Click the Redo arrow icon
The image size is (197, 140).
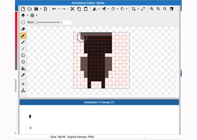click(64, 9)
